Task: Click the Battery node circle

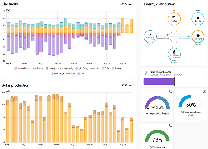Action: (174, 54)
